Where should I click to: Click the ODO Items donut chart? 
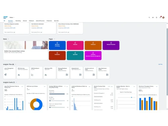36,104
